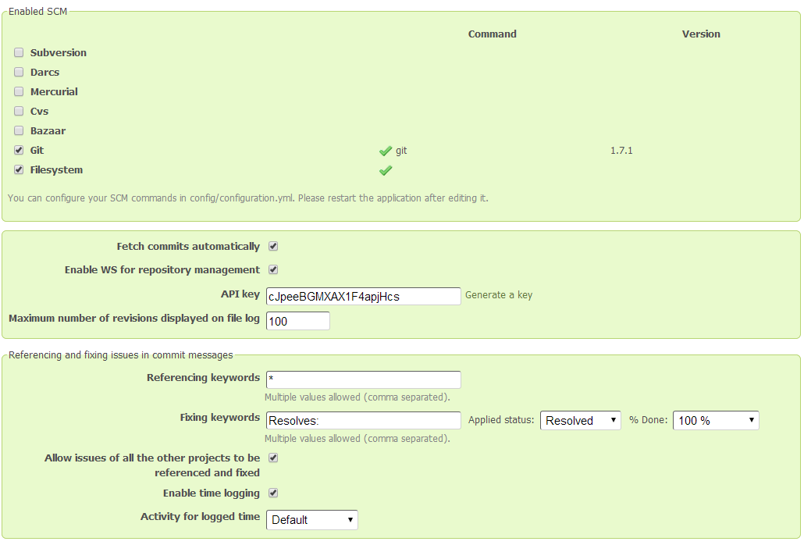The width and height of the screenshot is (804, 545).
Task: Click the Darcs label
Action: (44, 73)
